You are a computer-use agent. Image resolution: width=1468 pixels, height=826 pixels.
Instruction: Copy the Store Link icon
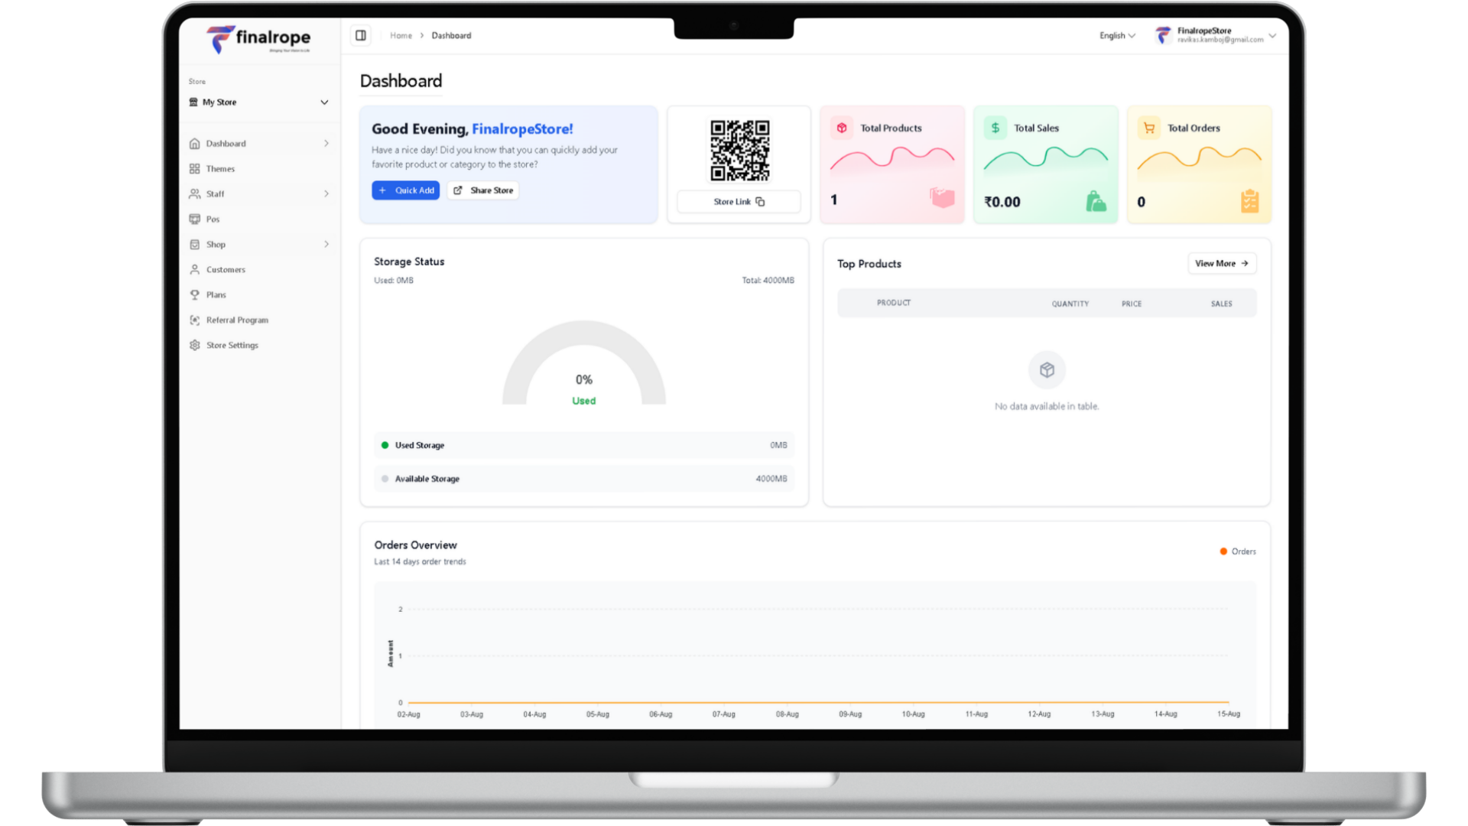click(x=760, y=202)
